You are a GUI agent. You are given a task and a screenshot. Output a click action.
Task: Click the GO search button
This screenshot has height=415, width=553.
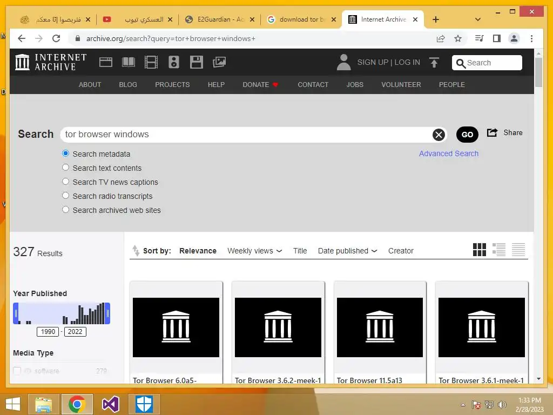coord(467,135)
